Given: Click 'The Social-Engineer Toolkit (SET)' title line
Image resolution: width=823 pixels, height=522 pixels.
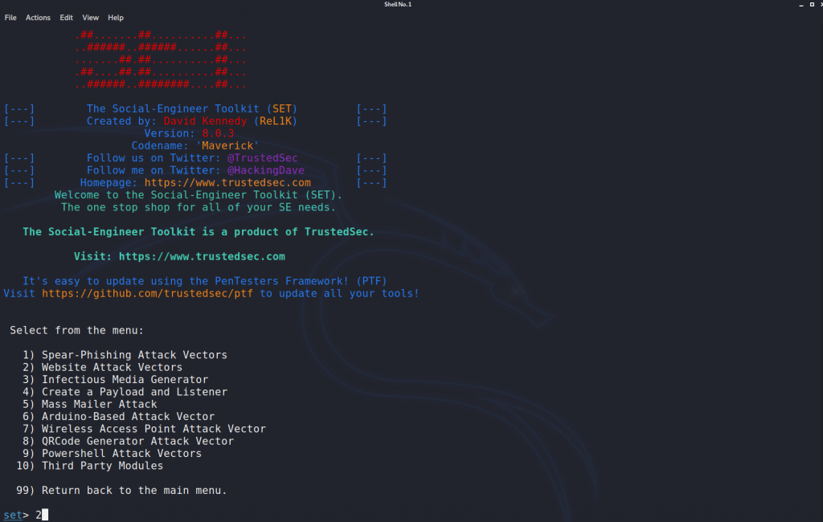Looking at the screenshot, I should [192, 108].
